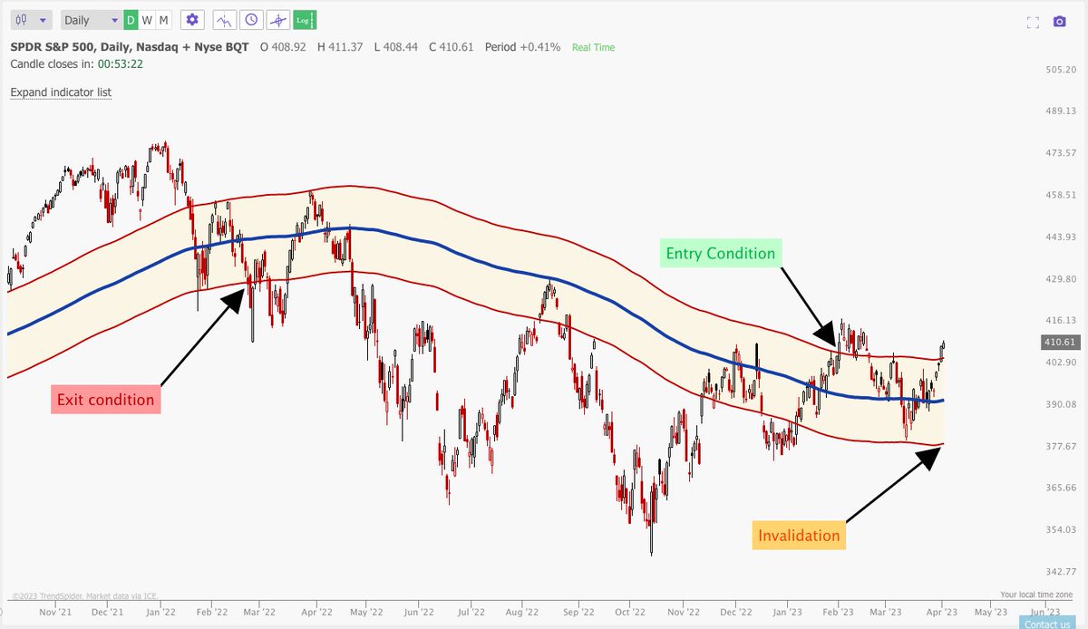Click the Entry Condition annotation label
The image size is (1088, 629).
click(721, 253)
